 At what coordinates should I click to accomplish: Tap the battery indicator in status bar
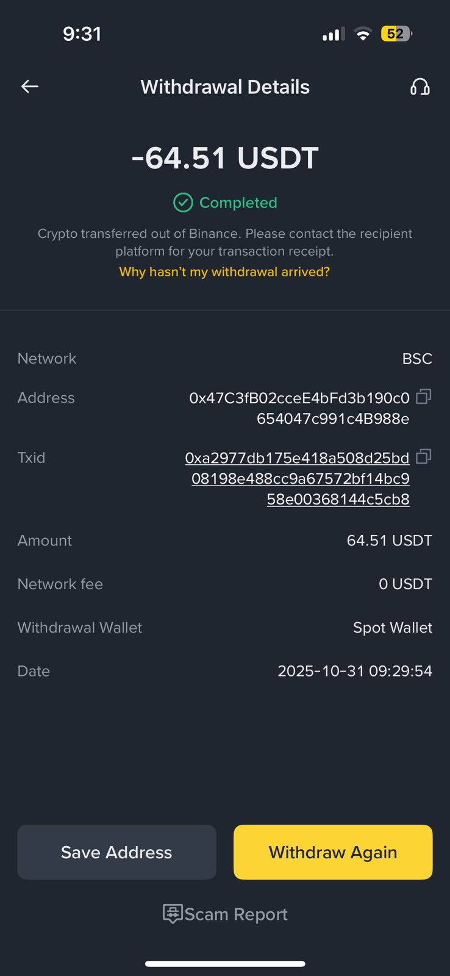tap(396, 34)
